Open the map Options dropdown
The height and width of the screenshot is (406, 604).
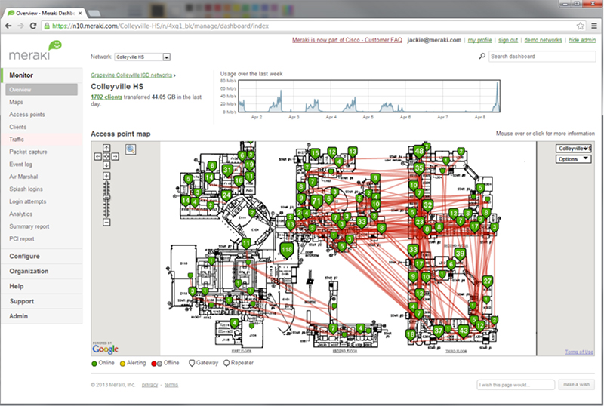(573, 158)
